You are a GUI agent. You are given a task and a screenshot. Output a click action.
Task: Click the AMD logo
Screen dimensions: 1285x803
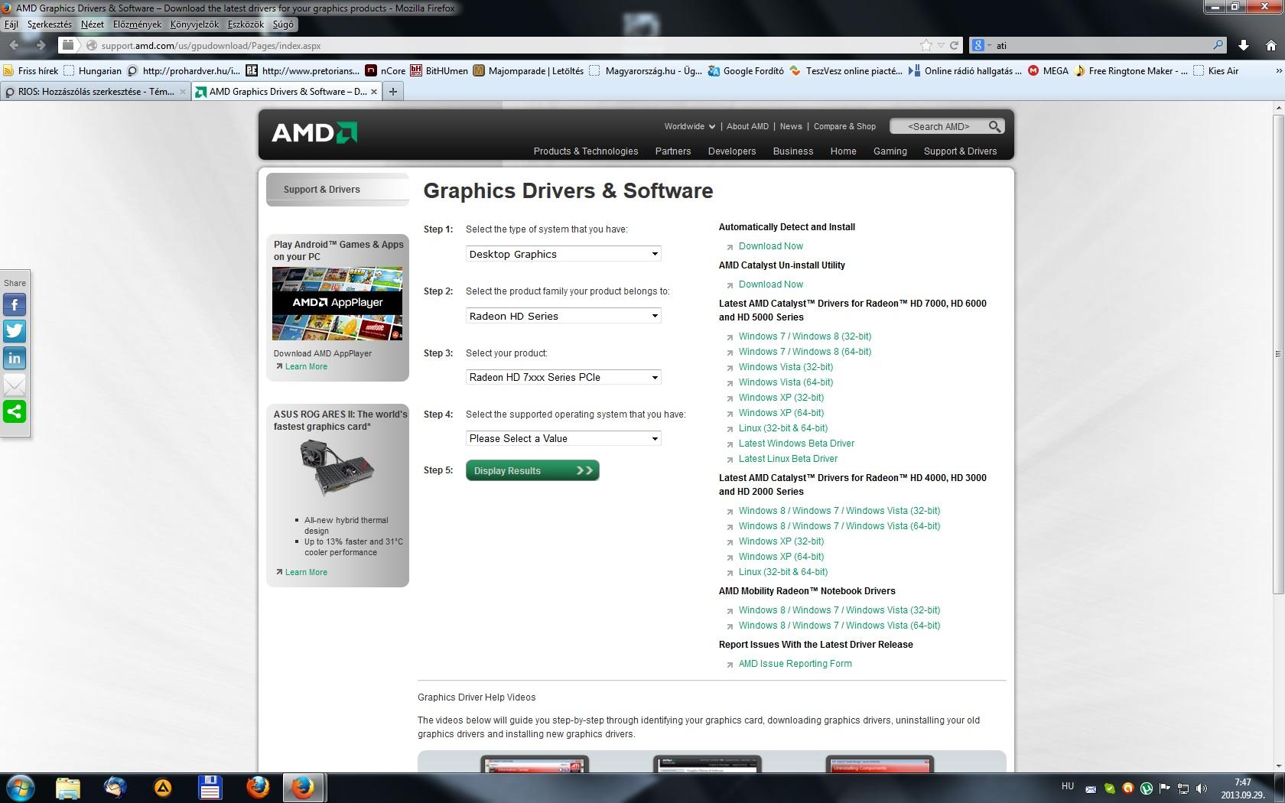(314, 132)
